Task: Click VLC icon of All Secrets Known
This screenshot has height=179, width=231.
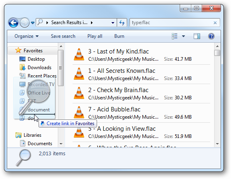Action: click(x=79, y=74)
